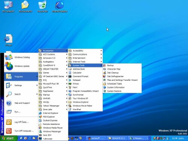Image resolution: width=188 pixels, height=141 pixels.
Task: Expand the Communications submenu arrow
Action: (101, 54)
